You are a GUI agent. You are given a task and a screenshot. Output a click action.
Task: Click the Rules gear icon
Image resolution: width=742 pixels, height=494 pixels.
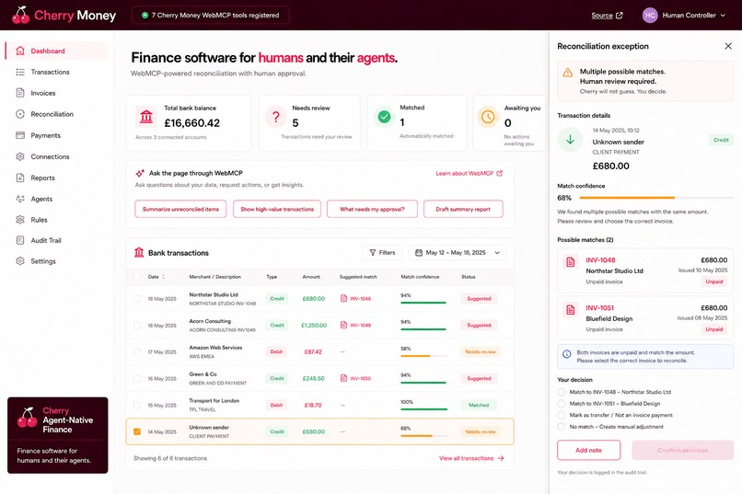pos(20,219)
